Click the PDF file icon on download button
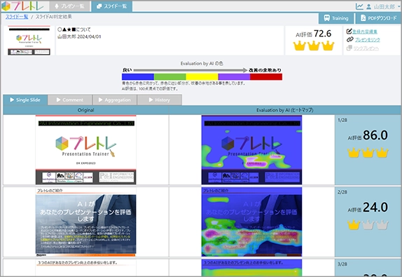This screenshot has height=277, width=402. click(363, 18)
